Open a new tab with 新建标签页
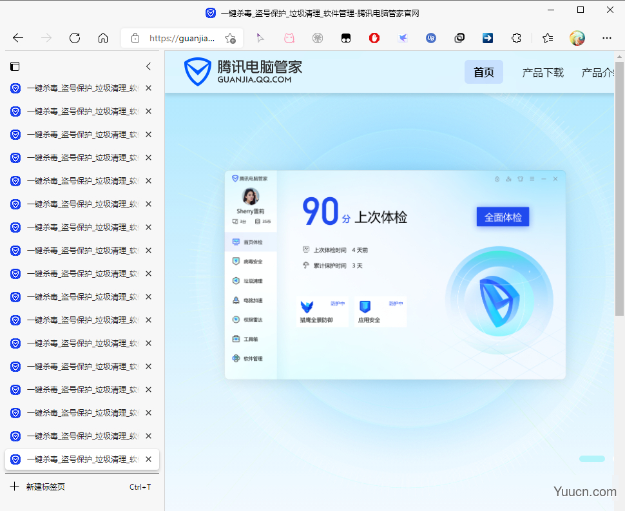 [82, 487]
